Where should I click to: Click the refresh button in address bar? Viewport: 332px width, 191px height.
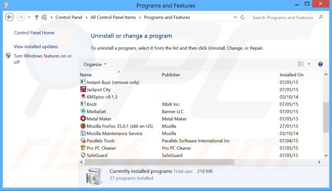[x=242, y=17]
